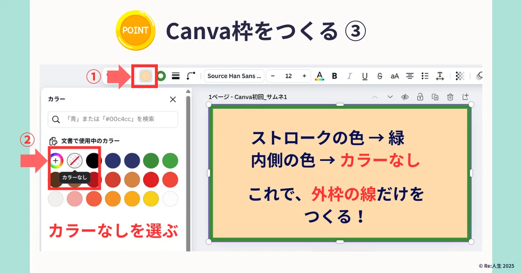The width and height of the screenshot is (522, 273).
Task: Close the カラー panel
Action: (x=173, y=99)
